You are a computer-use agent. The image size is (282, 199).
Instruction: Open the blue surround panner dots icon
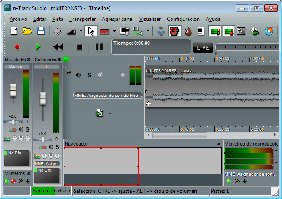tap(161, 31)
